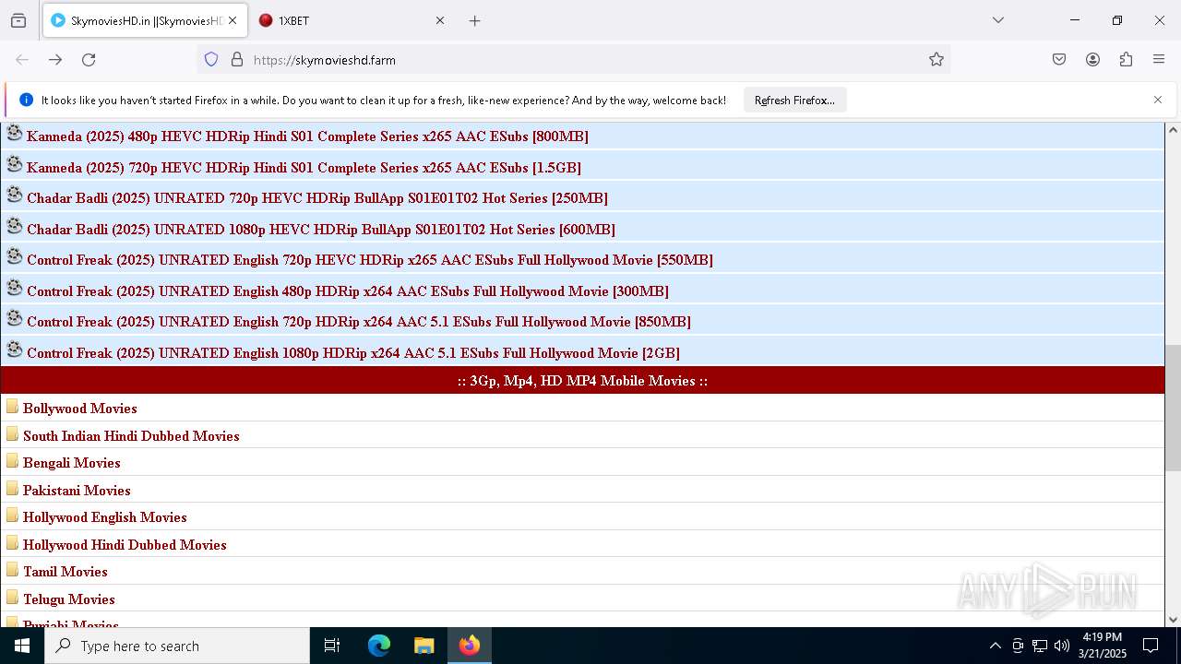Image resolution: width=1181 pixels, height=664 pixels.
Task: Open Chadar Badli 1080p 600MB link
Action: (321, 230)
